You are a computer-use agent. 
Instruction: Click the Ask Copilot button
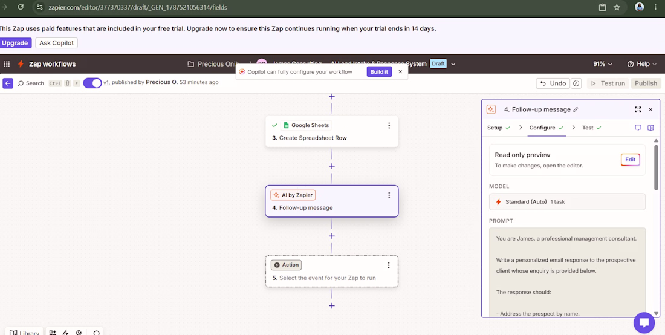(x=56, y=43)
